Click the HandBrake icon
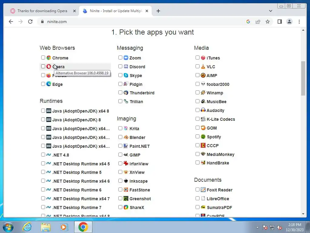Viewport: 310px width, 233px height. tap(203, 163)
